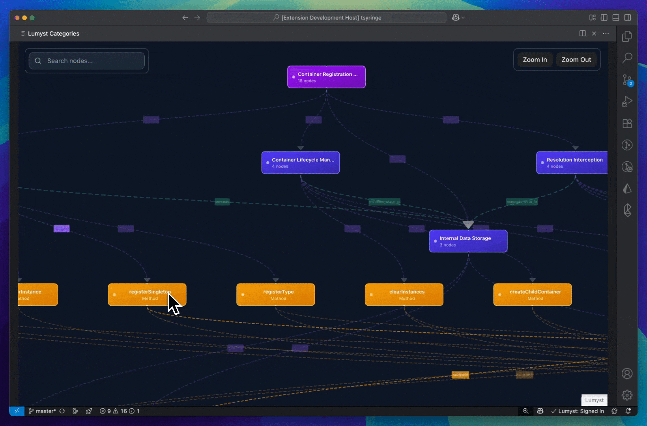This screenshot has width=647, height=426.
Task: Click the modifies_state_in edge label
Action: pos(385,202)
